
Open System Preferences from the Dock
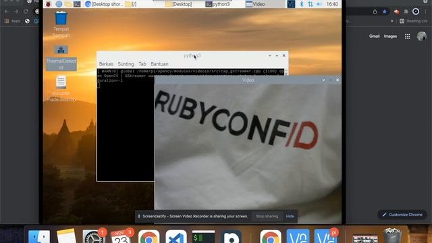tap(93, 236)
